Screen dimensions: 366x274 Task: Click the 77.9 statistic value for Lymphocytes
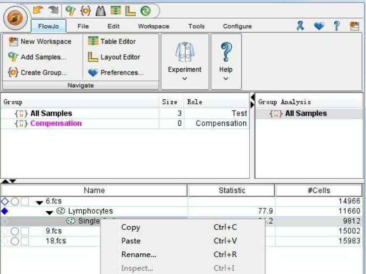tap(265, 211)
